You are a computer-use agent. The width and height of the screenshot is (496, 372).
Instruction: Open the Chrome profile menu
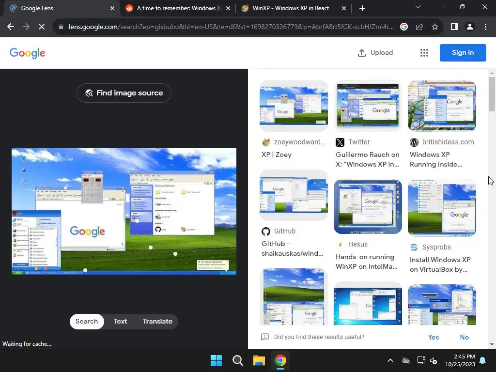pos(470,27)
